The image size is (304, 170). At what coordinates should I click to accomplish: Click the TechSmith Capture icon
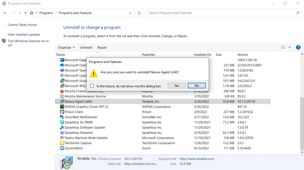[62, 143]
